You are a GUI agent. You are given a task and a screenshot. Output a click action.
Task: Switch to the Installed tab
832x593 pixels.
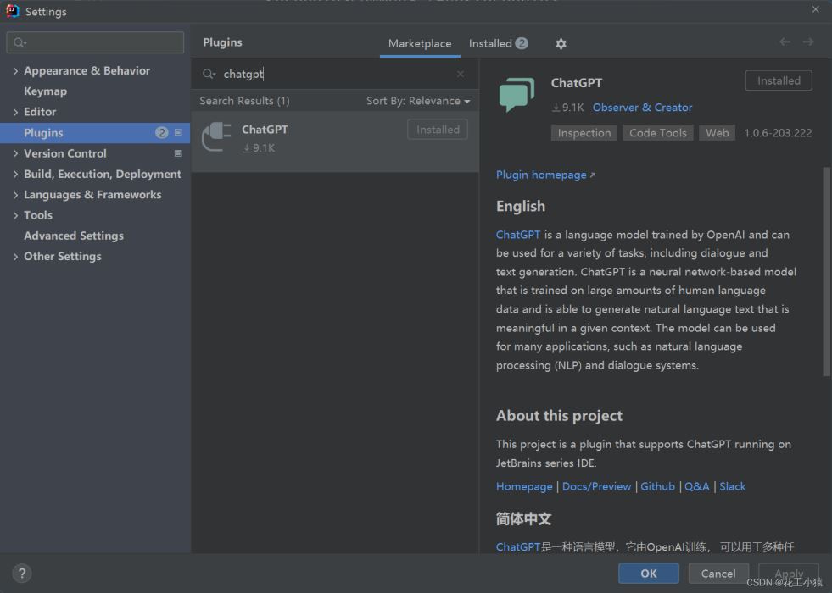click(x=498, y=43)
